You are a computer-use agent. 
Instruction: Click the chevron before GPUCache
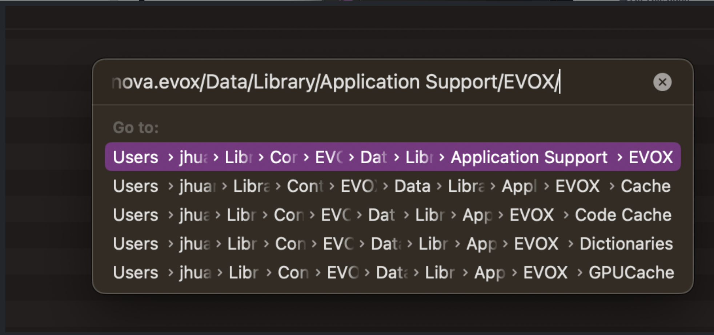pos(579,272)
